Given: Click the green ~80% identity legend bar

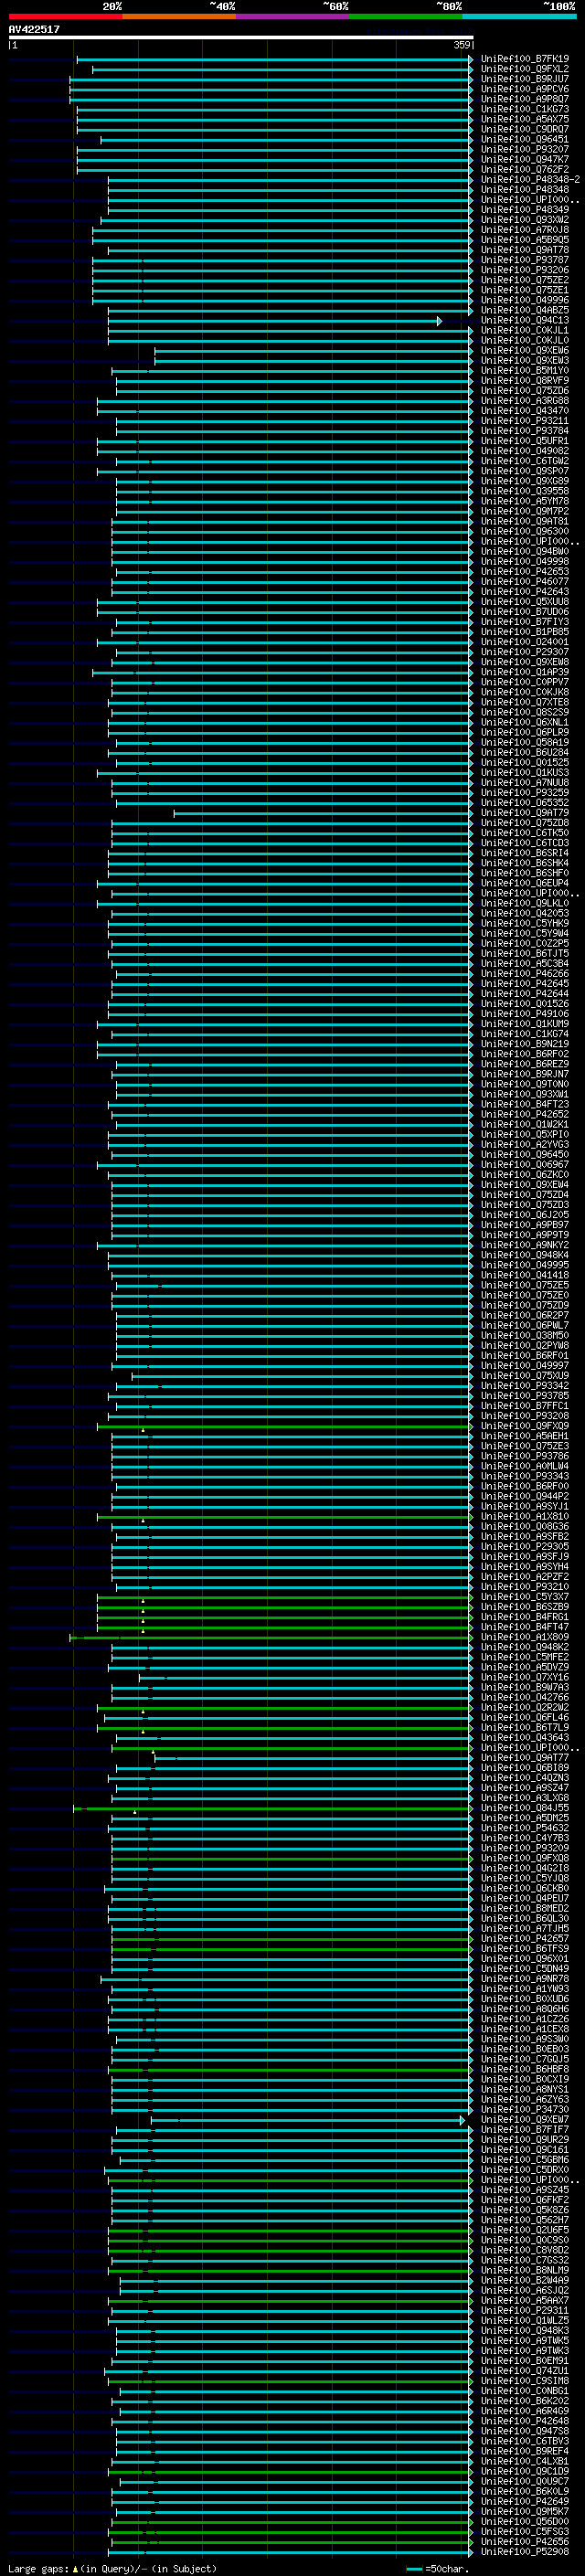Looking at the screenshot, I should coord(406,17).
